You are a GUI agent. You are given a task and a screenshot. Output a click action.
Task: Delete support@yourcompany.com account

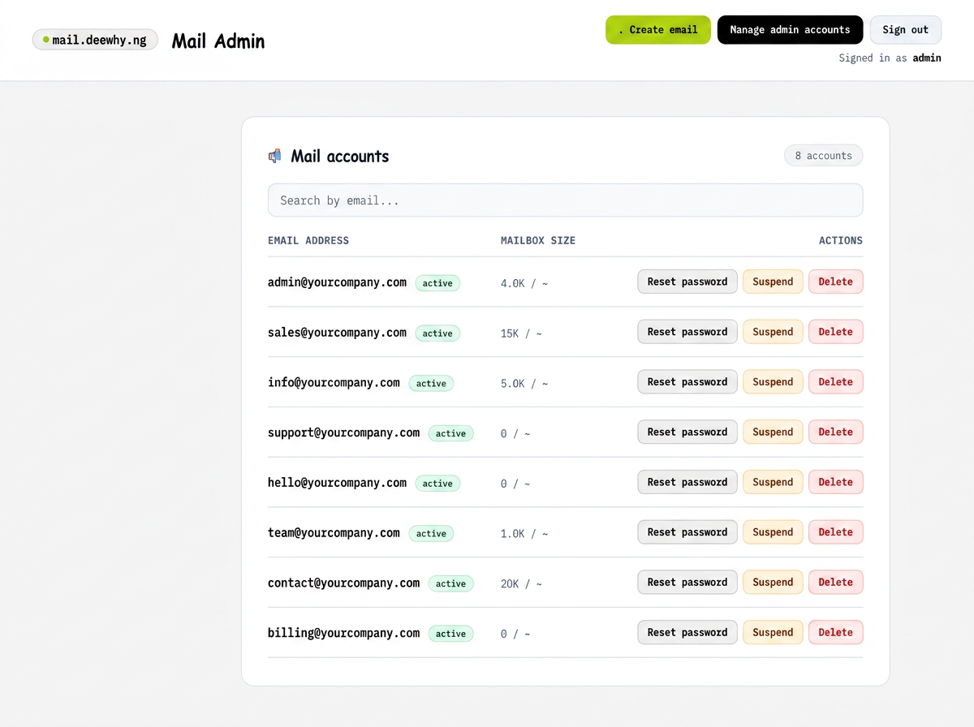(x=835, y=432)
